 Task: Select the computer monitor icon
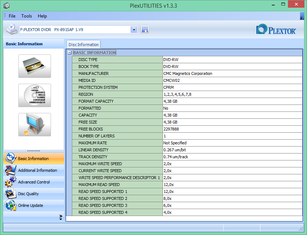pos(34,125)
